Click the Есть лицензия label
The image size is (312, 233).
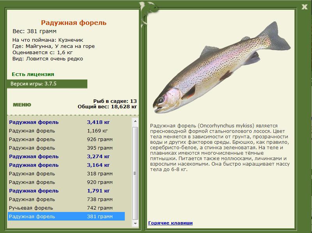click(33, 74)
